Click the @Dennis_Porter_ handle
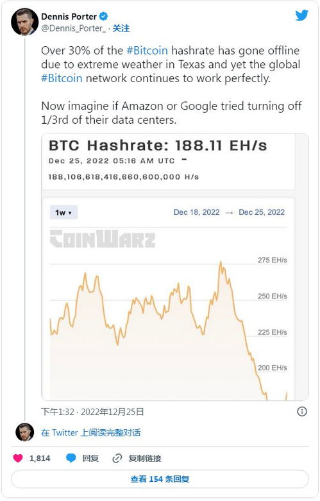This screenshot has height=501, width=320. (73, 28)
